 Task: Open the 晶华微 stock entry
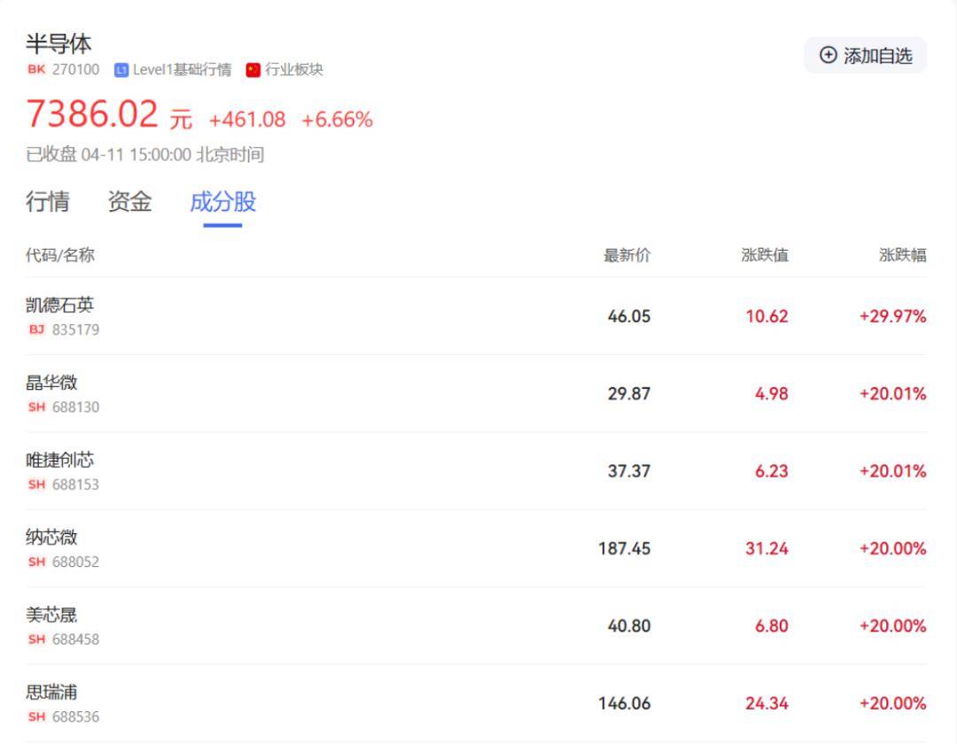(x=476, y=393)
